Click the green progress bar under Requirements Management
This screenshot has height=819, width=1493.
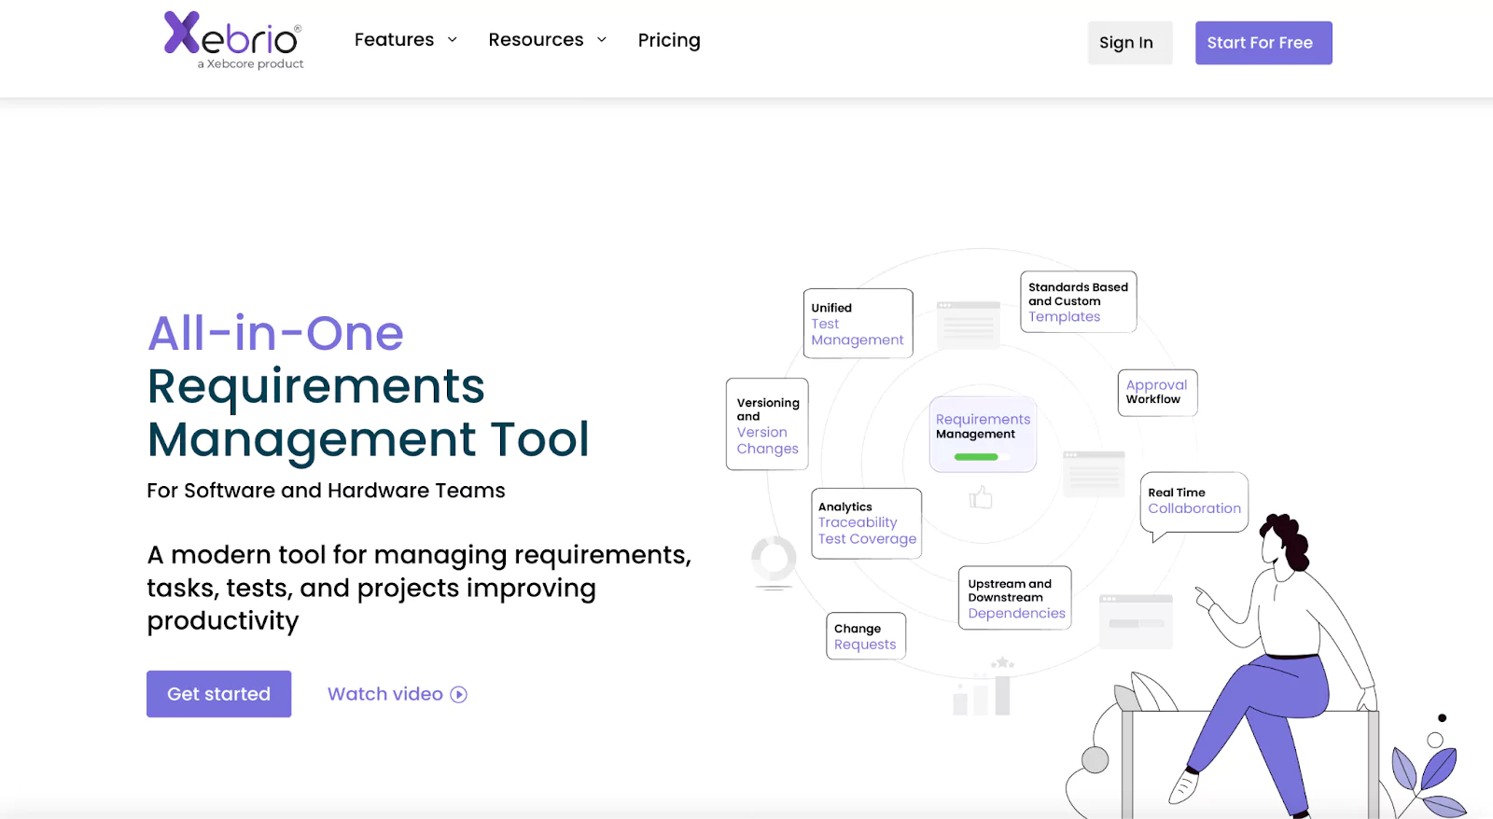pos(976,457)
